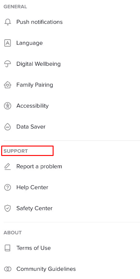Open the Help Center link
The width and height of the screenshot is (140, 279).
(70, 187)
